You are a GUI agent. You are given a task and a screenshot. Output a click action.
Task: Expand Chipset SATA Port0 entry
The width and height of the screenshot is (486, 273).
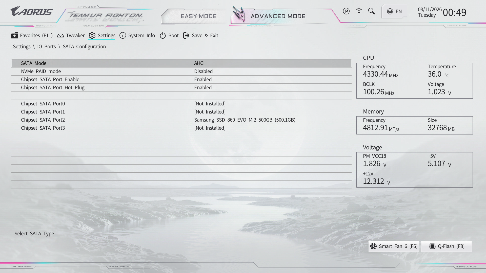tap(181, 104)
